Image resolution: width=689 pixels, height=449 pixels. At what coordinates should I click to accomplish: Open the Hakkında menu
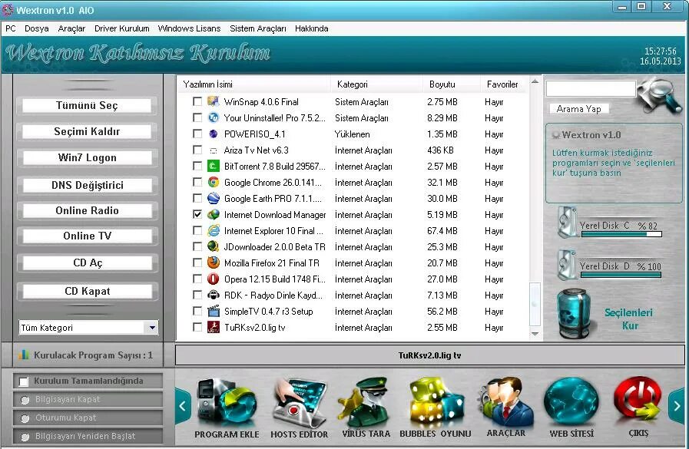pyautogui.click(x=312, y=28)
